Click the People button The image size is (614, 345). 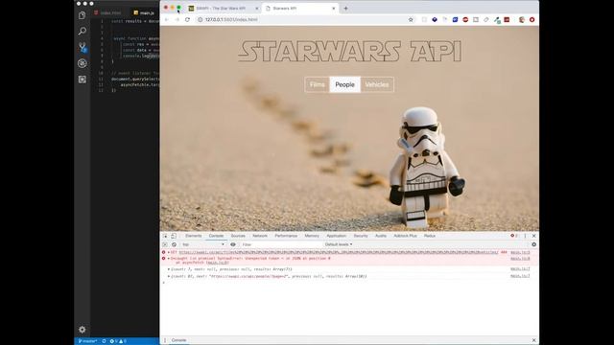[x=345, y=84]
